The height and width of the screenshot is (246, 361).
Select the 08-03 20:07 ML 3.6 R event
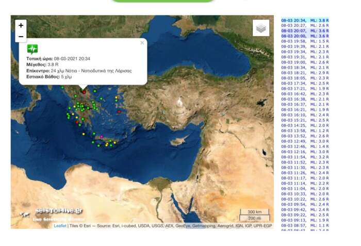[x=304, y=30]
